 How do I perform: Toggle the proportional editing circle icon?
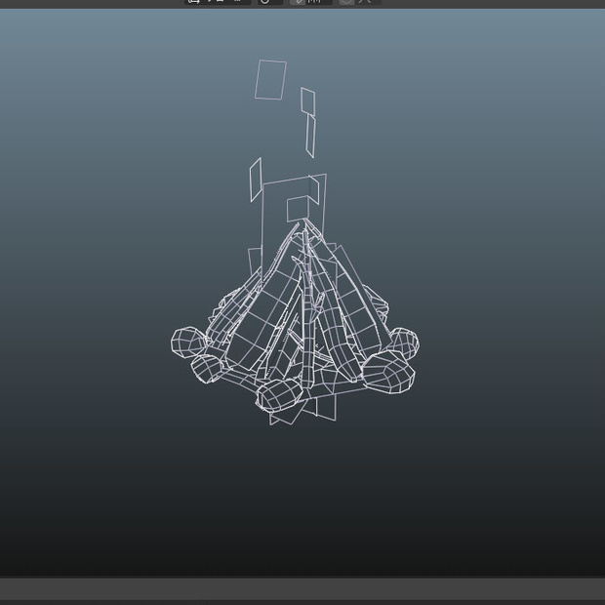[346, 2]
